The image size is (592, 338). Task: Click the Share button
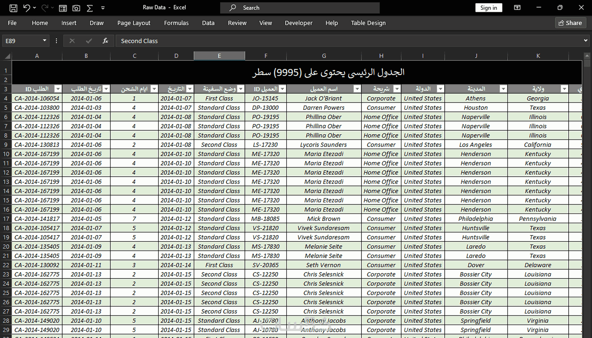(x=570, y=23)
